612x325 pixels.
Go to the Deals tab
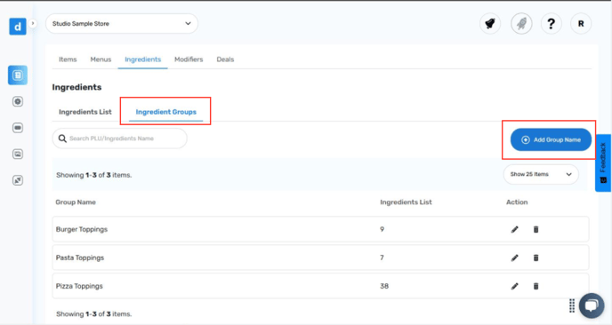[x=225, y=59]
